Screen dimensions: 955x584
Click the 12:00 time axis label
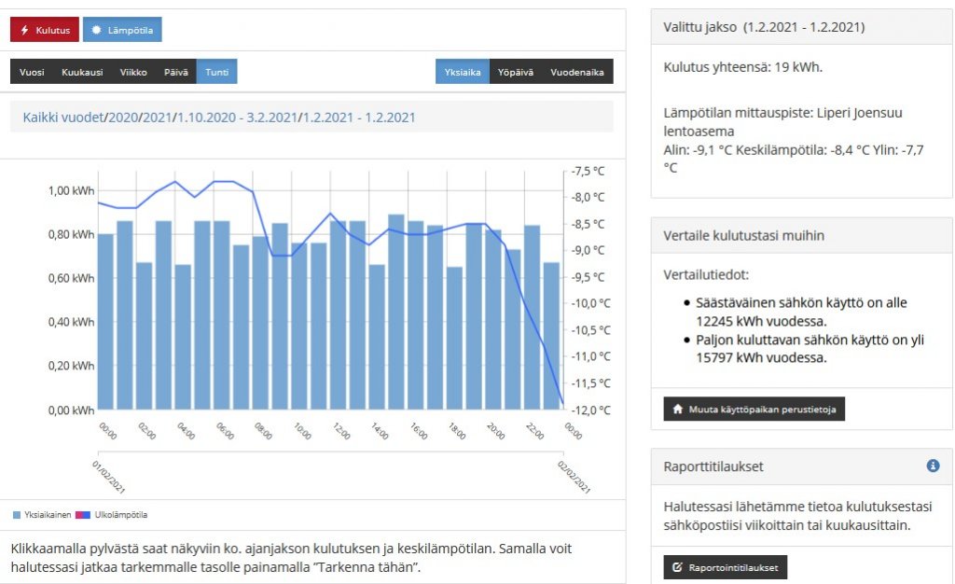341,431
